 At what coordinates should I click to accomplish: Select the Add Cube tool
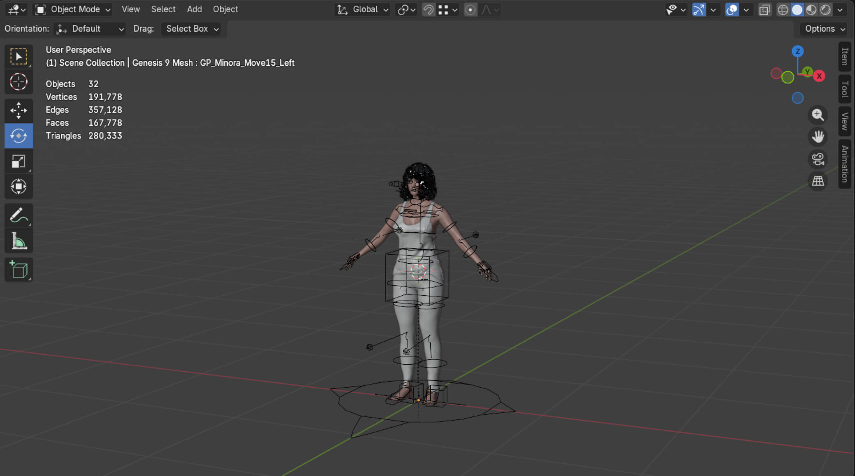(x=18, y=269)
